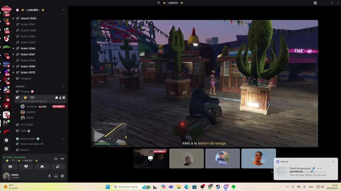Image resolution: width=341 pixels, height=191 pixels.
Task: Open the Welcom server icon
Action: [6, 47]
